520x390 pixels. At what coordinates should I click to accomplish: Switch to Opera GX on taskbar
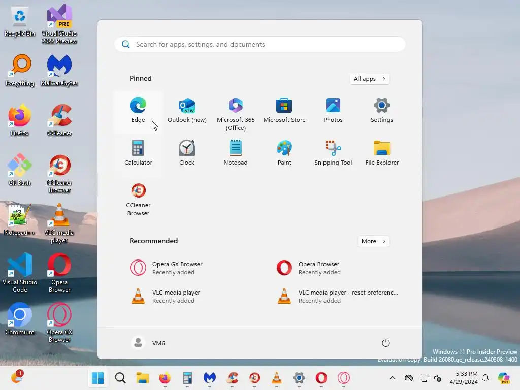344,378
